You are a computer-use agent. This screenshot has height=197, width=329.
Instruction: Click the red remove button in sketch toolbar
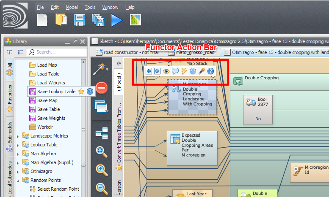tap(101, 88)
